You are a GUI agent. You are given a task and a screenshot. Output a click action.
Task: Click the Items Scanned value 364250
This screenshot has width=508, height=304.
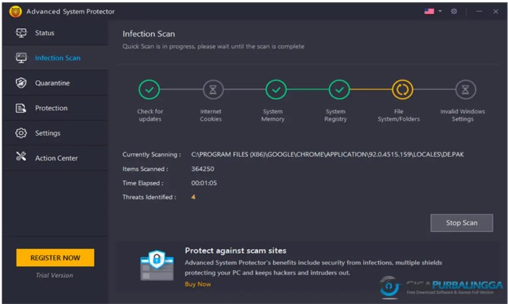(203, 169)
